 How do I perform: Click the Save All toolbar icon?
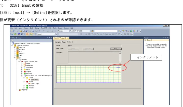pyautogui.click(x=26, y=31)
